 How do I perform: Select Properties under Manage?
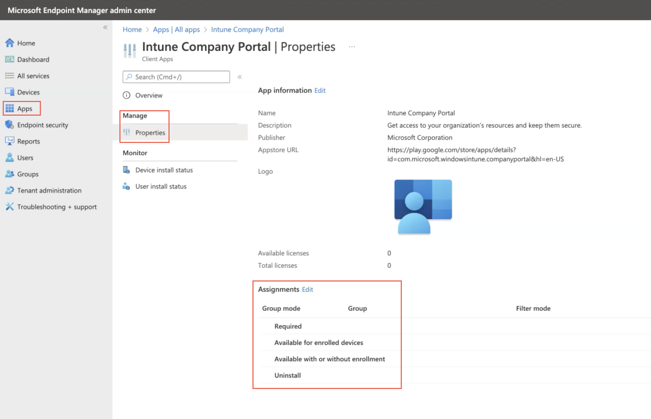pyautogui.click(x=150, y=133)
